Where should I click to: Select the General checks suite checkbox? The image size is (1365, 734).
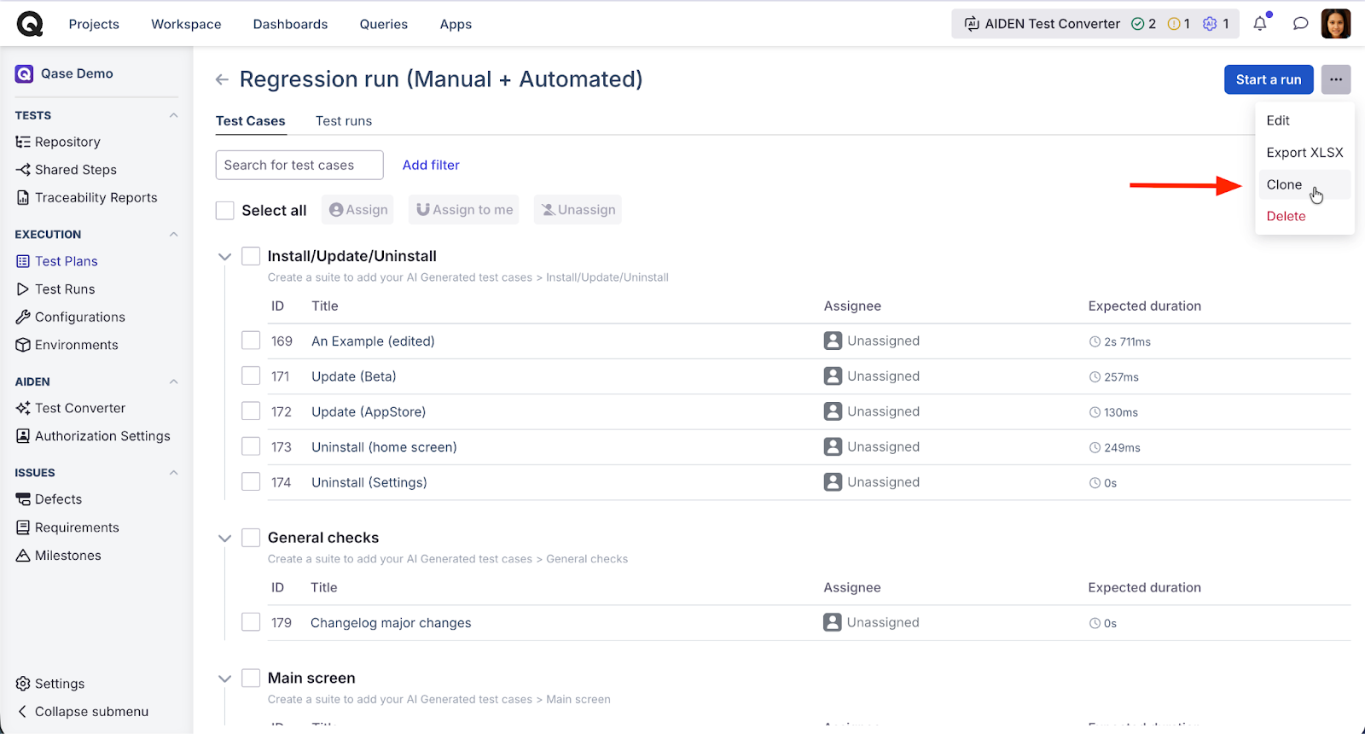tap(251, 538)
